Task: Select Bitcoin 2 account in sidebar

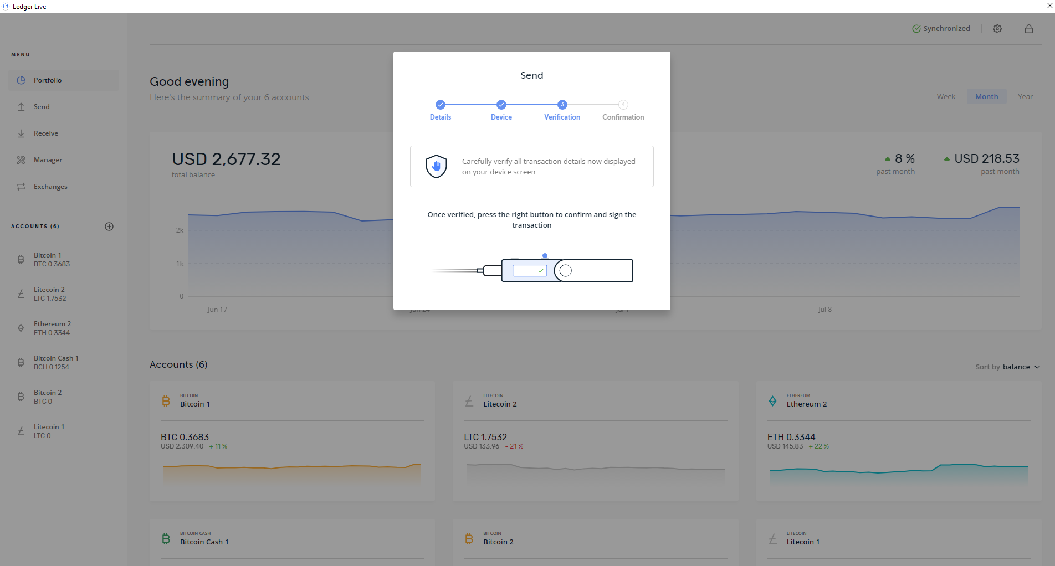Action: click(64, 397)
